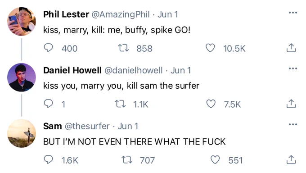Open the @AmazingPhil handle link
Image resolution: width=306 pixels, height=173 pixels.
121,14
